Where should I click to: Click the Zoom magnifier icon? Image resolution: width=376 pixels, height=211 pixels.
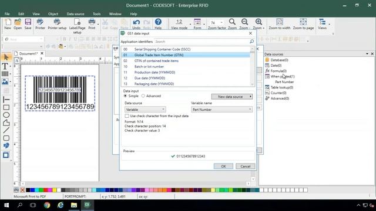(232, 24)
